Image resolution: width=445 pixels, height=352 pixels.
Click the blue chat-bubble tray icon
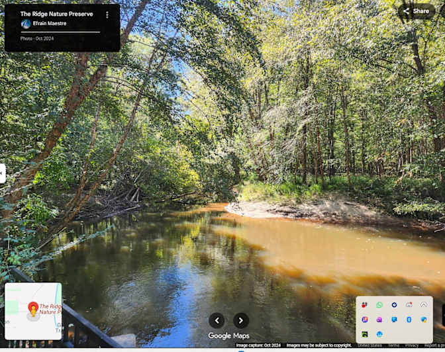pos(394,320)
